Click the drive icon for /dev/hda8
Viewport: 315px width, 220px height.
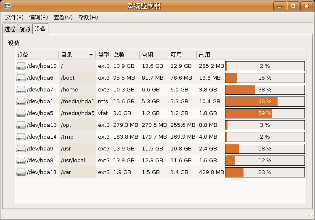(x=21, y=161)
